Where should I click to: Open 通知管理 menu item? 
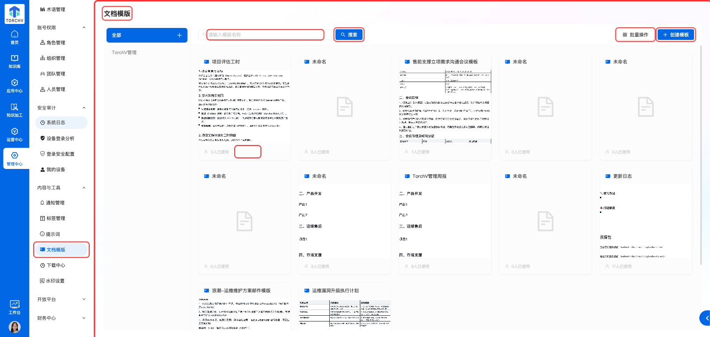coord(53,203)
